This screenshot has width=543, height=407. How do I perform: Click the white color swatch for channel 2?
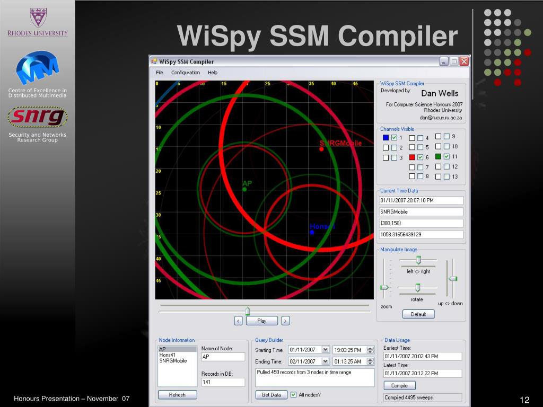386,148
